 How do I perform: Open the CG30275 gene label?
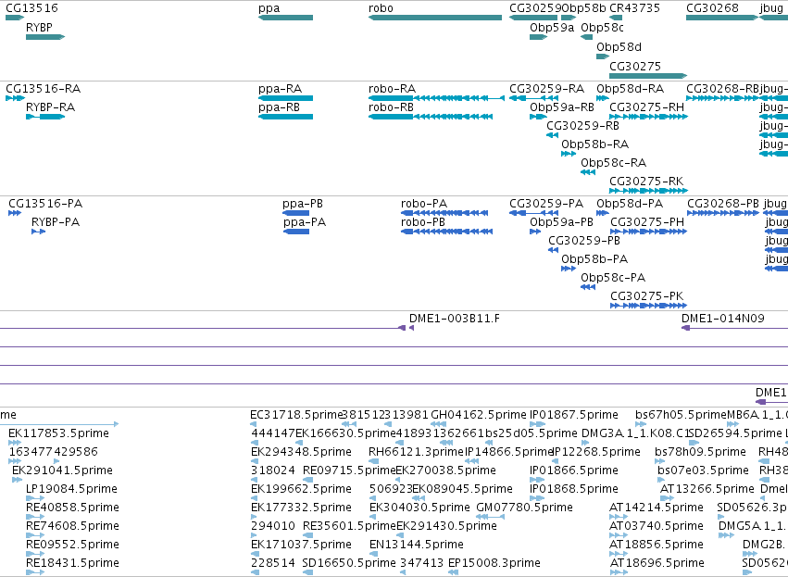[634, 67]
